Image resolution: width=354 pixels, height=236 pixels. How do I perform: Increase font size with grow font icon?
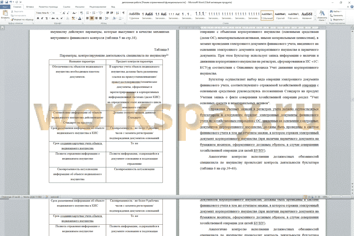pos(64,13)
